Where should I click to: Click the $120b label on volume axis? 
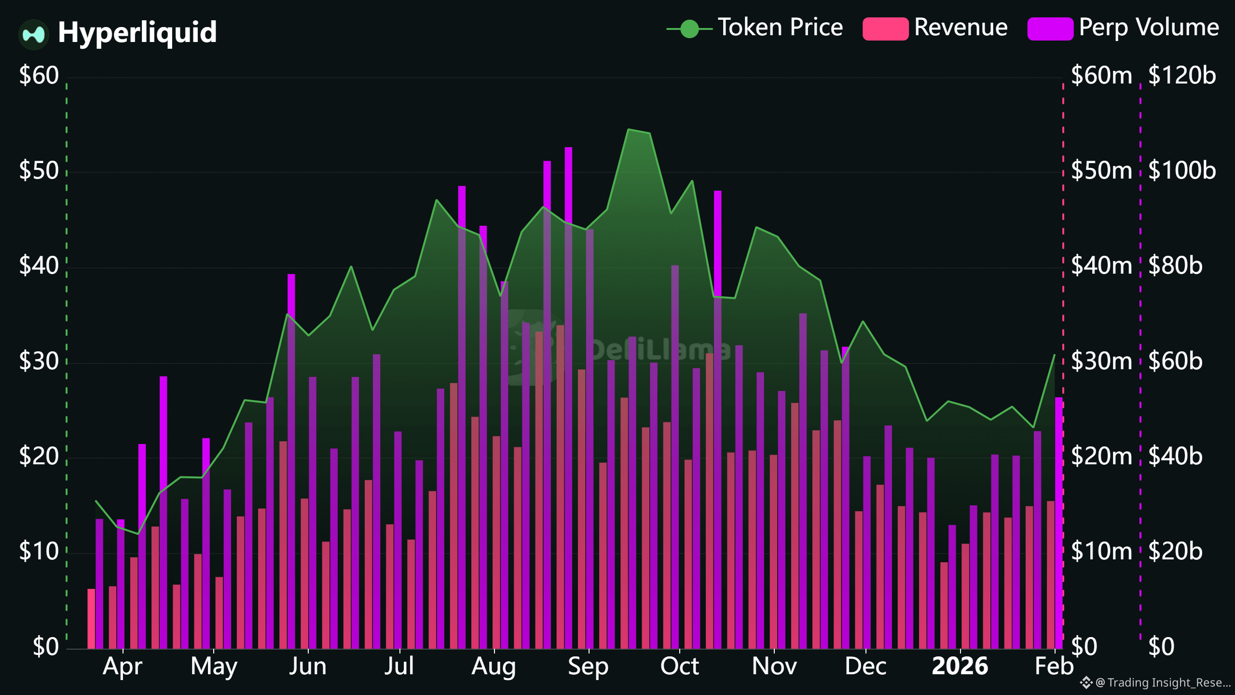coord(1181,75)
